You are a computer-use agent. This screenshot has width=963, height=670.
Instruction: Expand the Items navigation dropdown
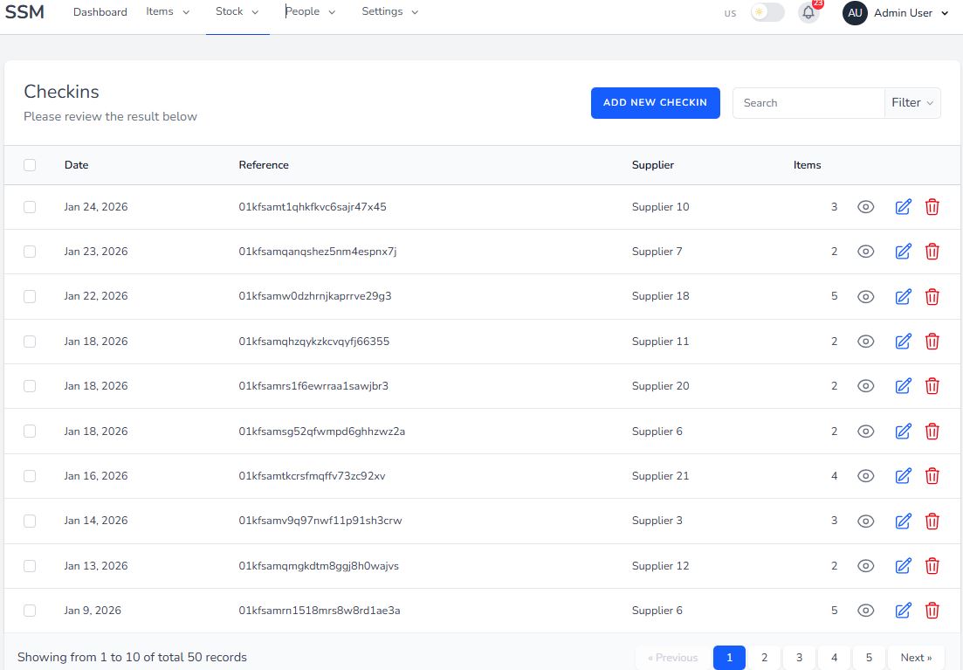click(168, 12)
